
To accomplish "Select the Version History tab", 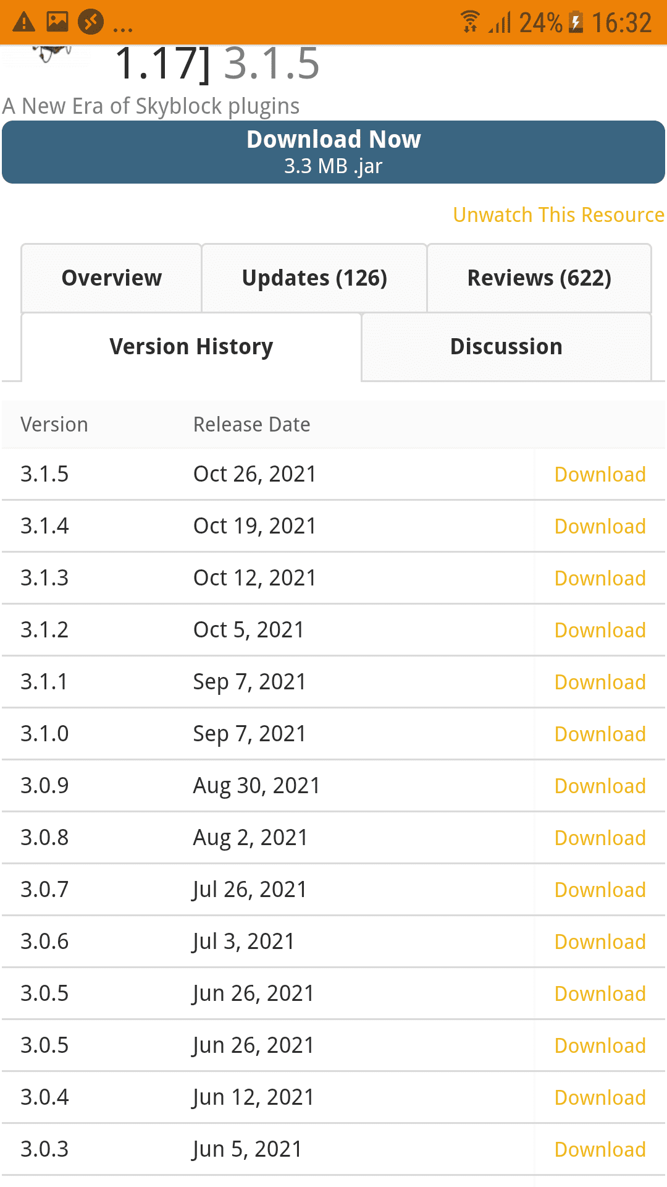I will point(191,347).
